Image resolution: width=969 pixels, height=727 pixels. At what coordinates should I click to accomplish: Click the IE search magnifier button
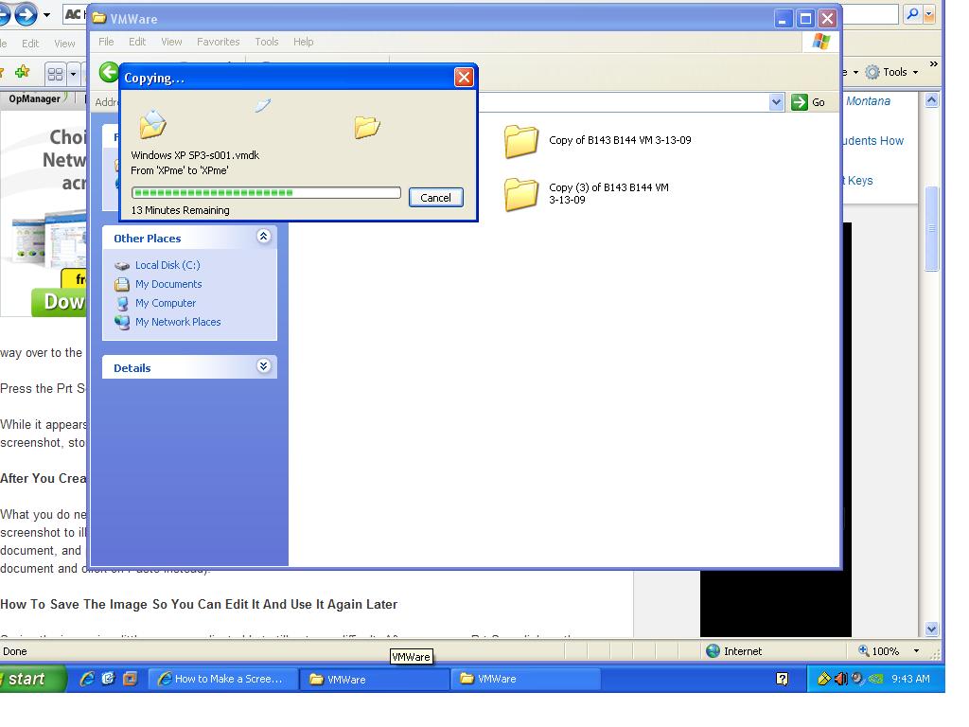pos(912,14)
